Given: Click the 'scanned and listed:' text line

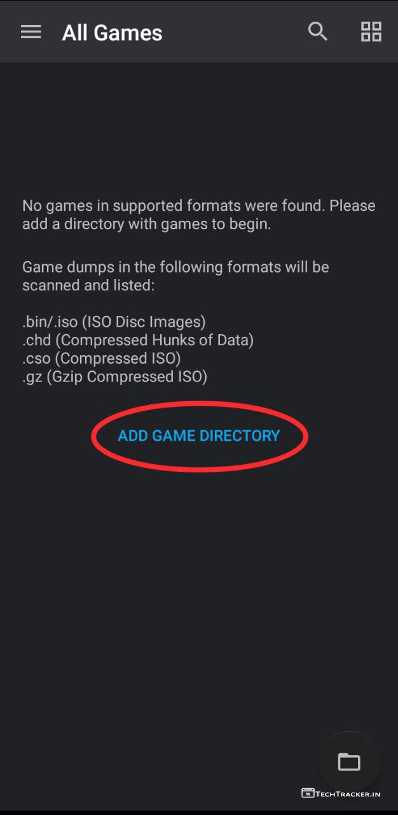Looking at the screenshot, I should [88, 285].
